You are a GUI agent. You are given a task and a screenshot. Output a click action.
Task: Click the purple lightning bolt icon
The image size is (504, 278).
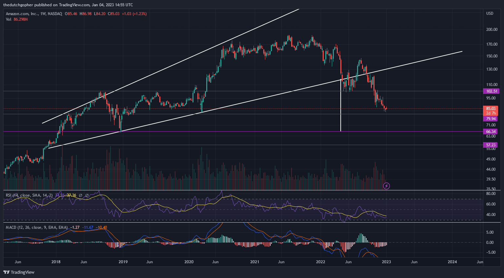[387, 186]
